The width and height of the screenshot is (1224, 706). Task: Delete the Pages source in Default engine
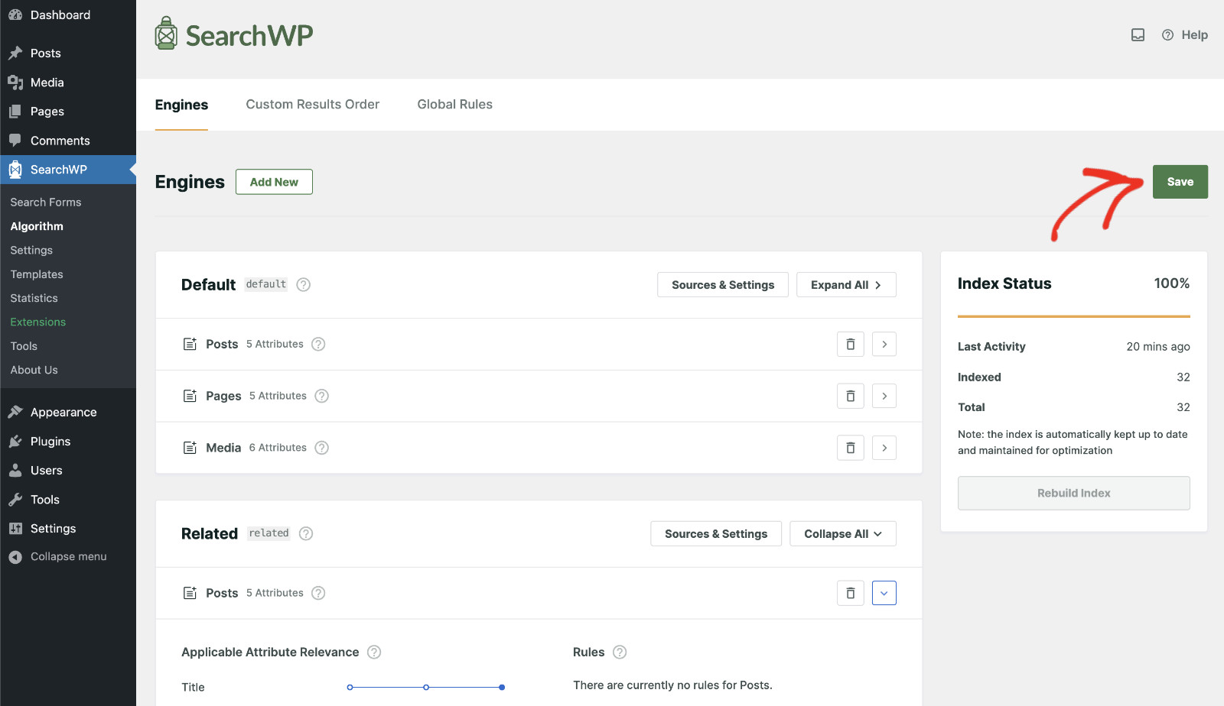click(x=850, y=396)
